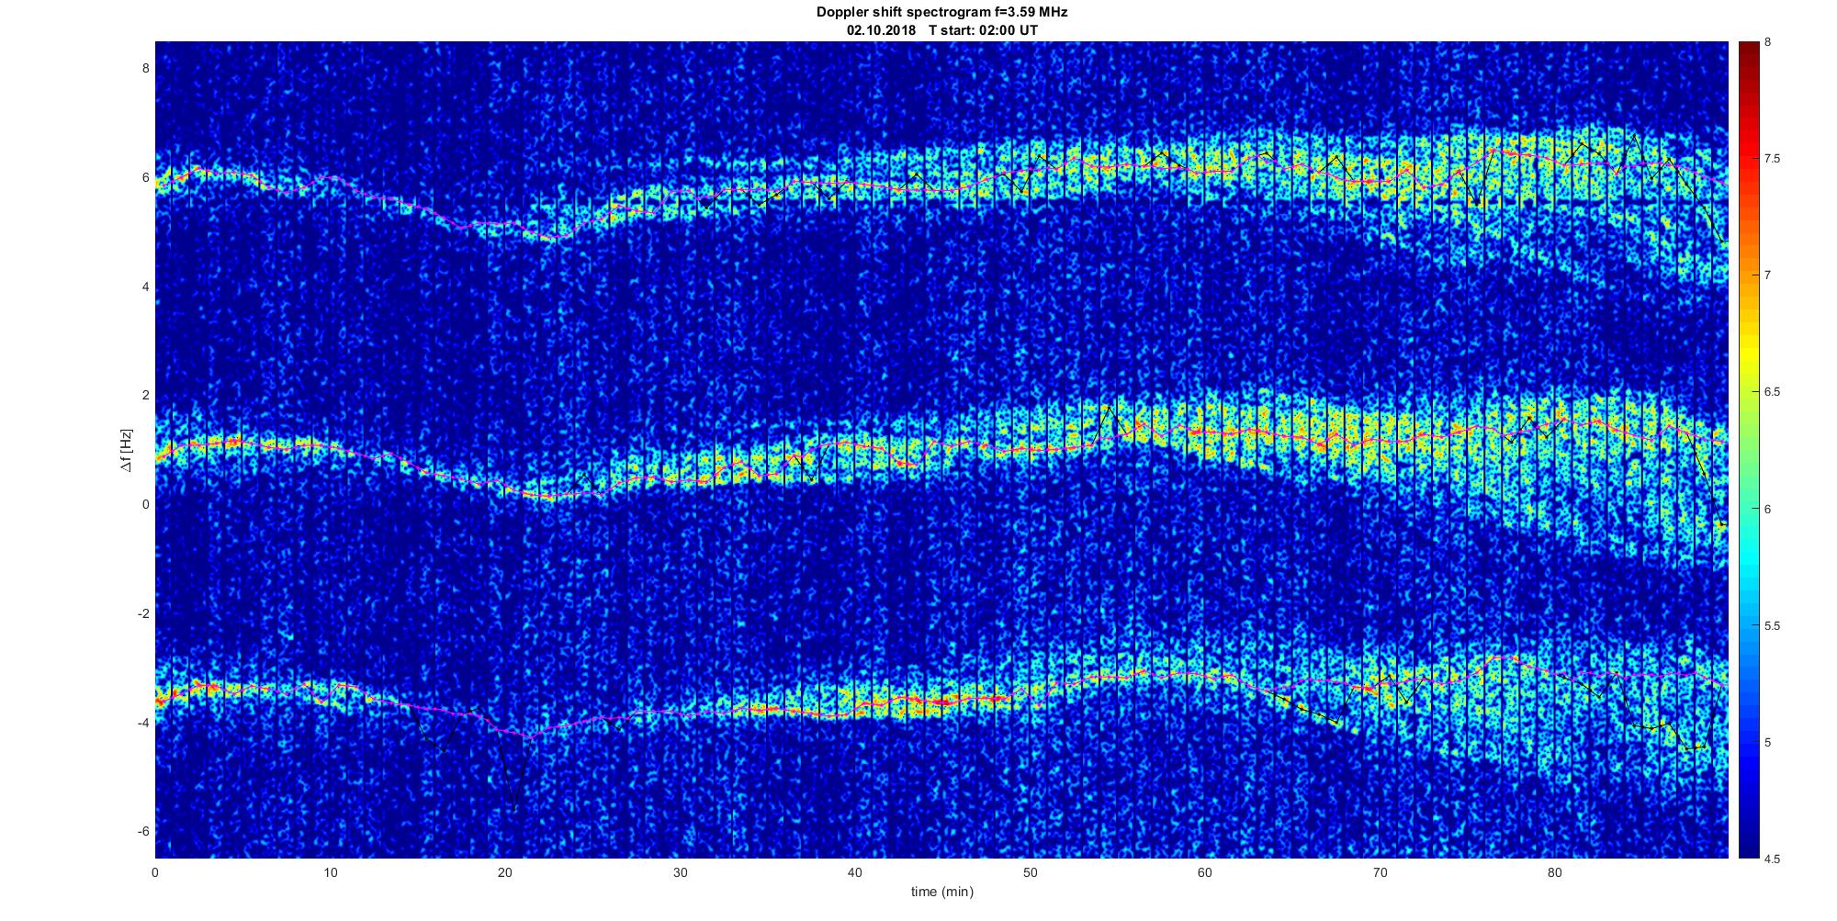Screen dimensions: 1837x921
Task: Click x-axis tick label '10'
Action: (x=331, y=872)
